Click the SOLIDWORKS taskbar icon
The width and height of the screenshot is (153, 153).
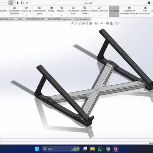pos(116,149)
